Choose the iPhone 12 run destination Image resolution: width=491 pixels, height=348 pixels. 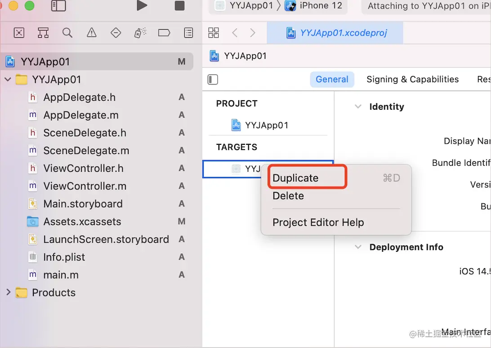click(313, 6)
